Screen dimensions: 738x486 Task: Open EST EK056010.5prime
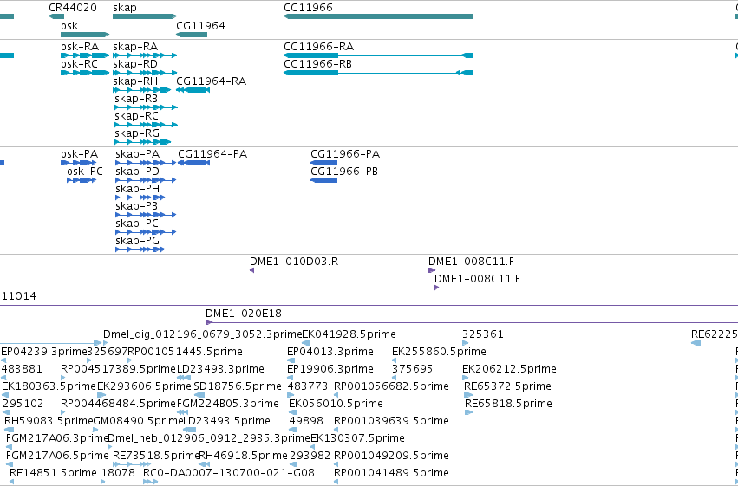click(293, 412)
